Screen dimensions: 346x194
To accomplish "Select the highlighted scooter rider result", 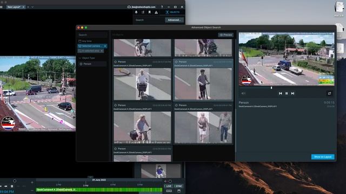I will (x=203, y=84).
